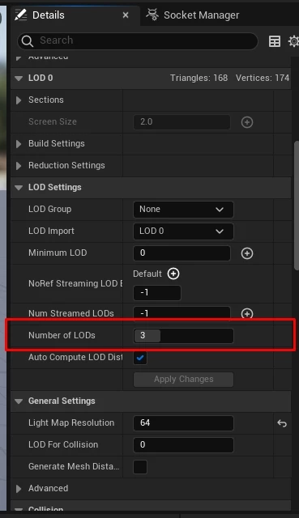Click the Apply Changes button
The height and width of the screenshot is (518, 299).
[183, 379]
